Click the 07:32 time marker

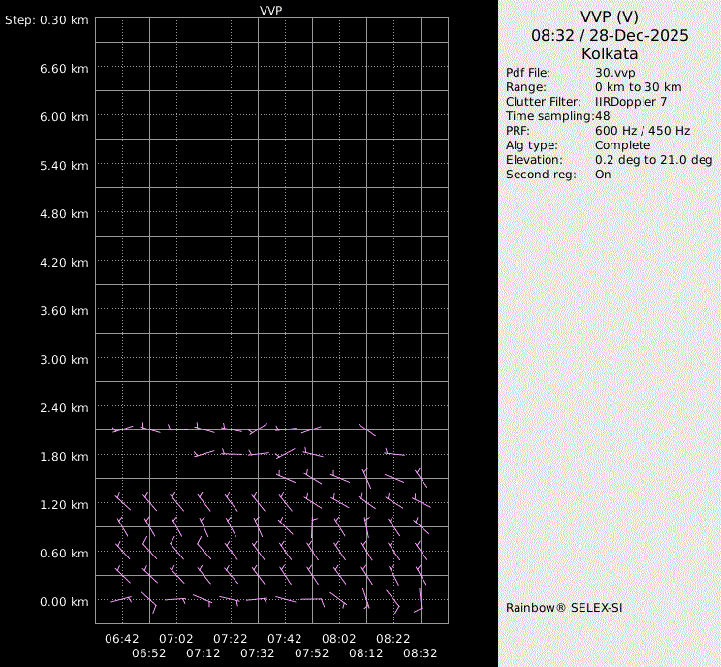(x=258, y=653)
